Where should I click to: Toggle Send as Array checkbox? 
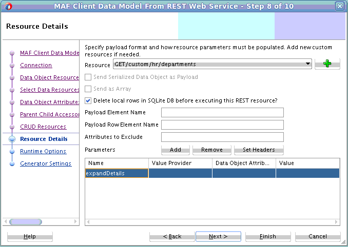click(88, 89)
